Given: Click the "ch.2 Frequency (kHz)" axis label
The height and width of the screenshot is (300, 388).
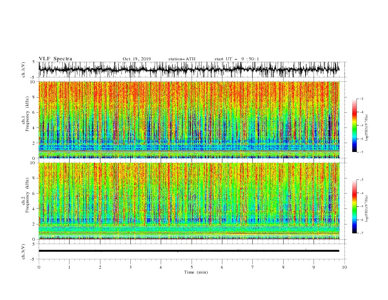Looking at the screenshot, I should coord(26,195).
